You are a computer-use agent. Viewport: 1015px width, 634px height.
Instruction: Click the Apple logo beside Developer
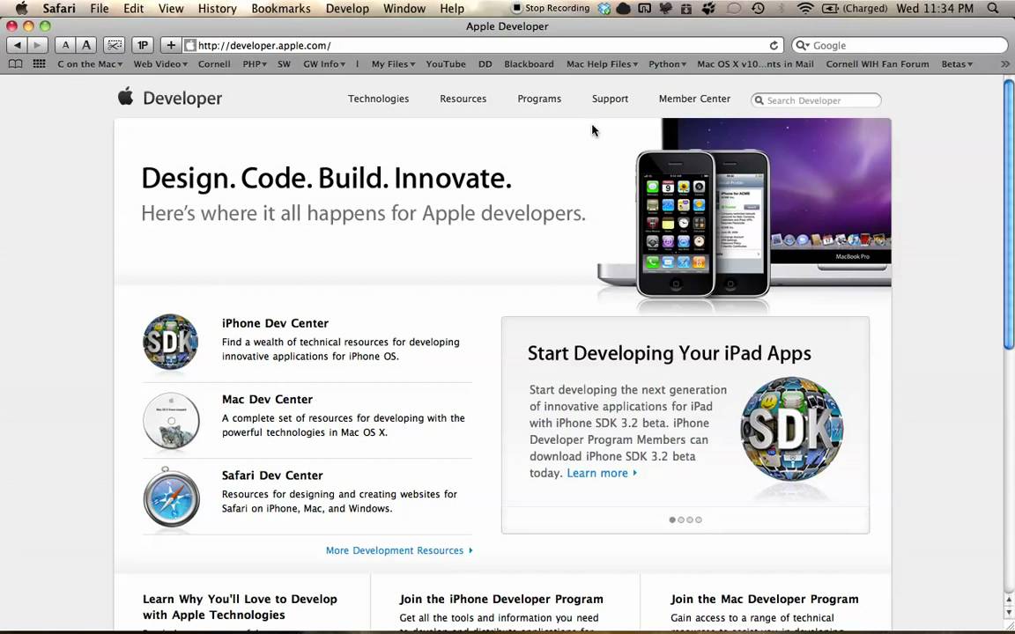click(126, 96)
